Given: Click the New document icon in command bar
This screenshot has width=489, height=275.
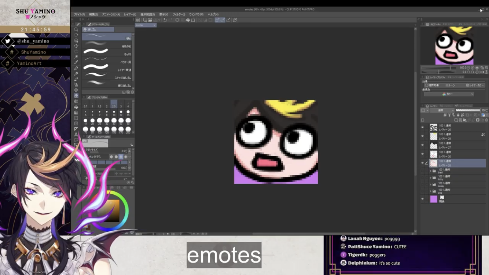Looking at the screenshot, I should tap(146, 20).
